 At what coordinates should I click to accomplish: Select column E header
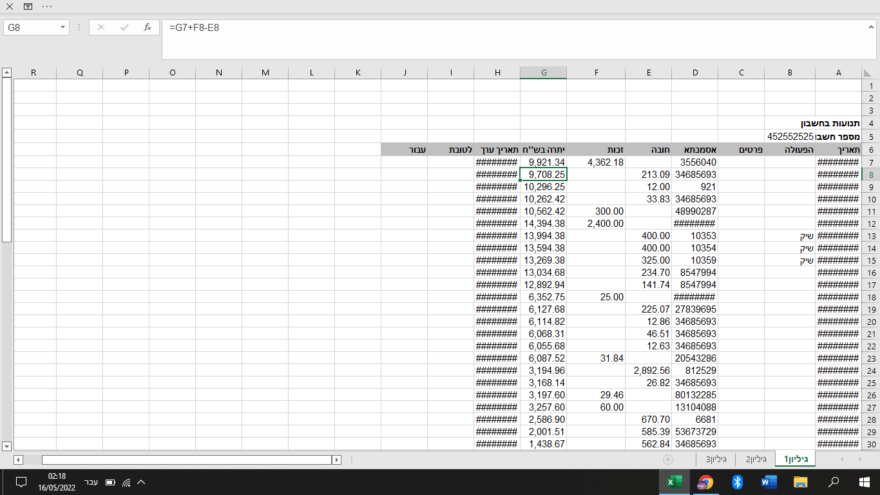coord(649,73)
